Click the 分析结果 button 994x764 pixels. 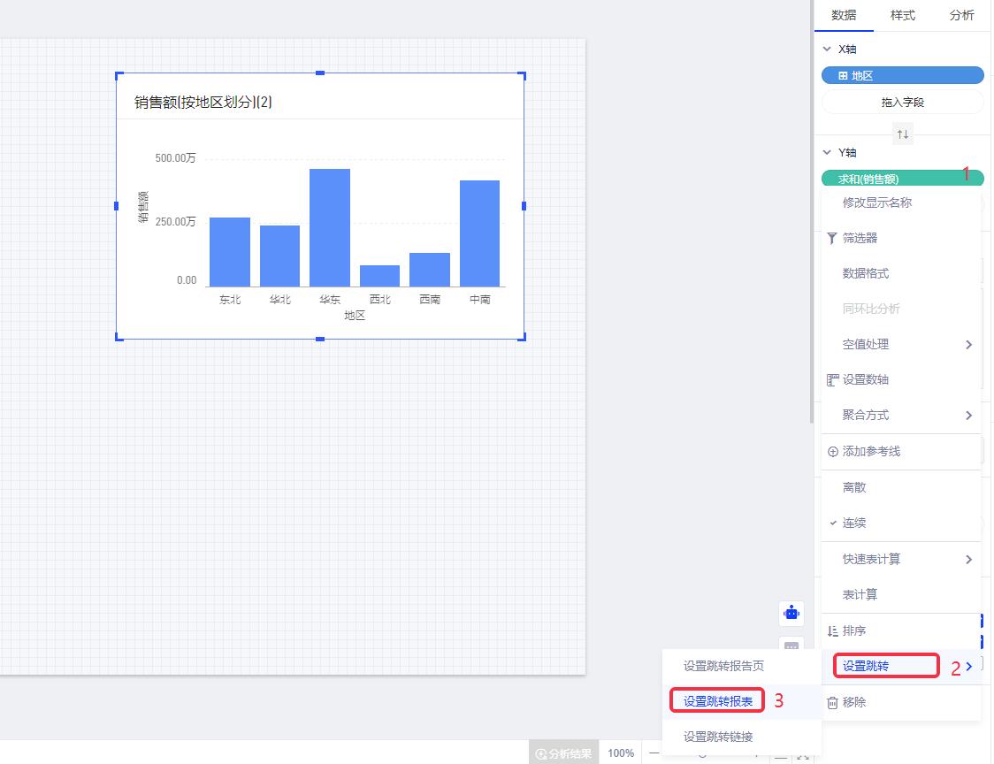563,753
